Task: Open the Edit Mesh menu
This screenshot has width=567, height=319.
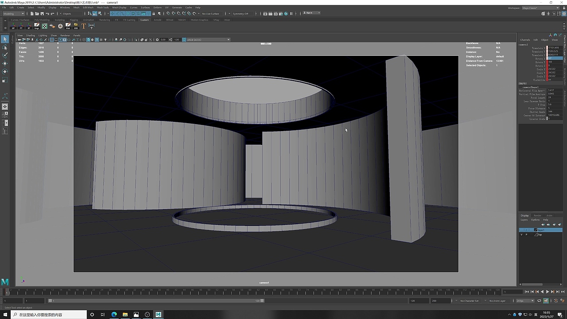Action: pyautogui.click(x=88, y=8)
